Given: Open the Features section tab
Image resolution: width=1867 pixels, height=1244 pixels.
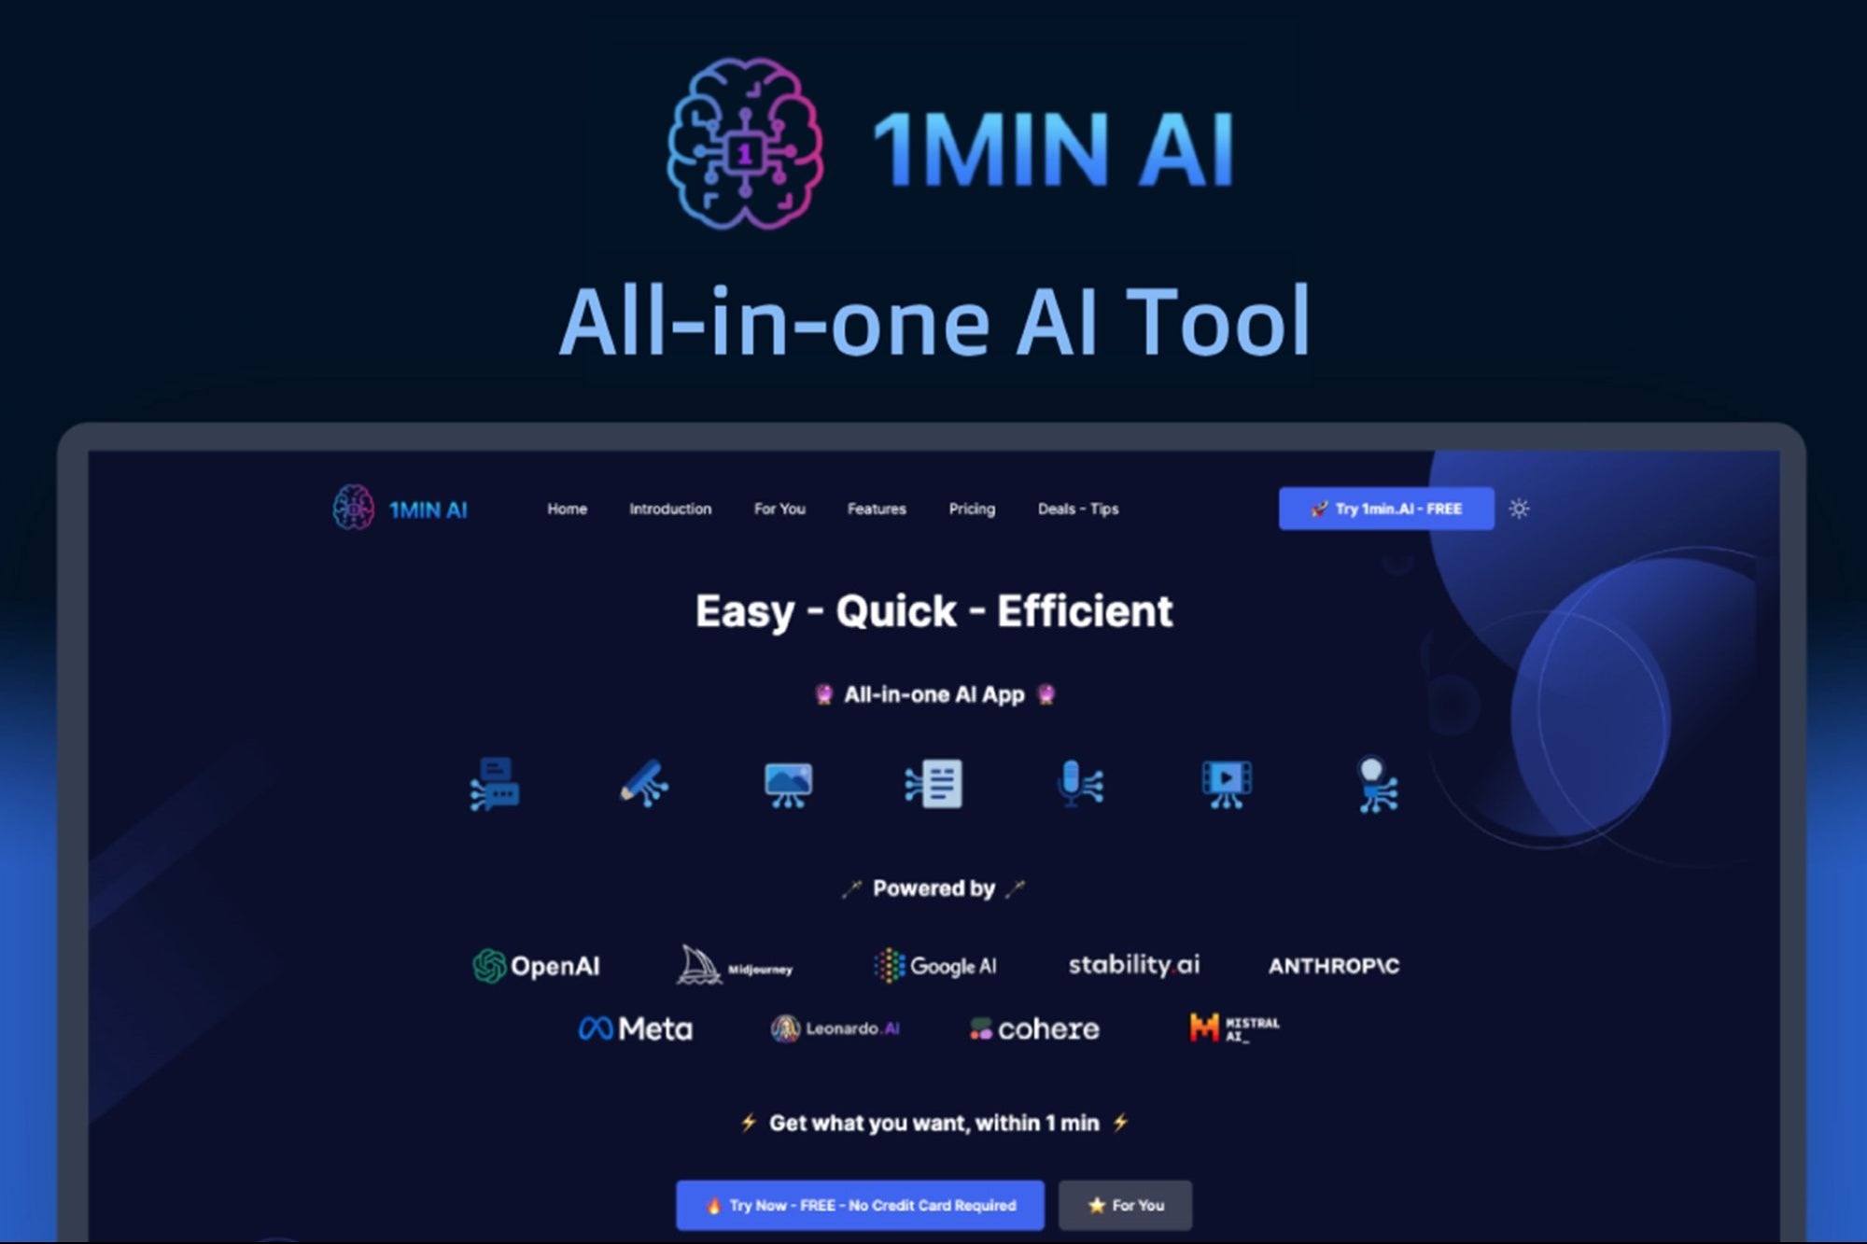Looking at the screenshot, I should click(878, 509).
